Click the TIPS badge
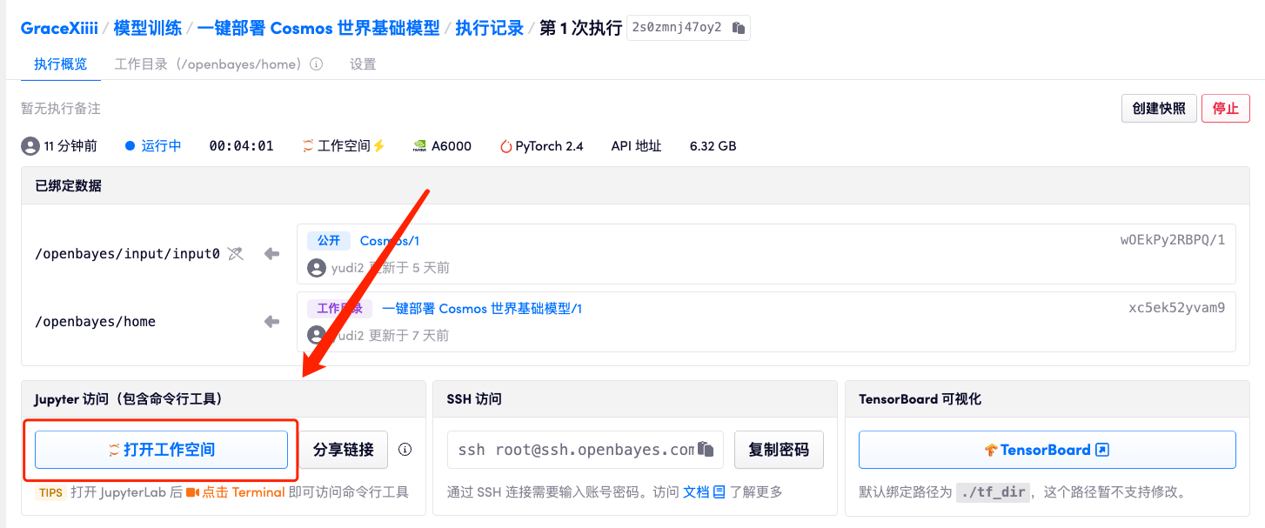This screenshot has width=1265, height=528. tap(51, 492)
